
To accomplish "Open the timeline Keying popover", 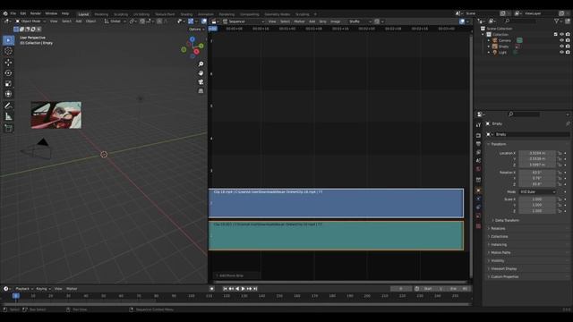I will tap(43, 289).
